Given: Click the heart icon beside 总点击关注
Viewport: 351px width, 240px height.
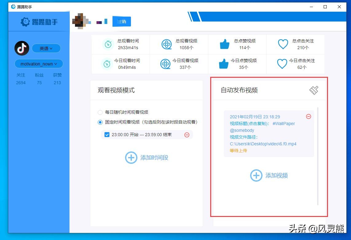Looking at the screenshot, I should pyautogui.click(x=283, y=44).
